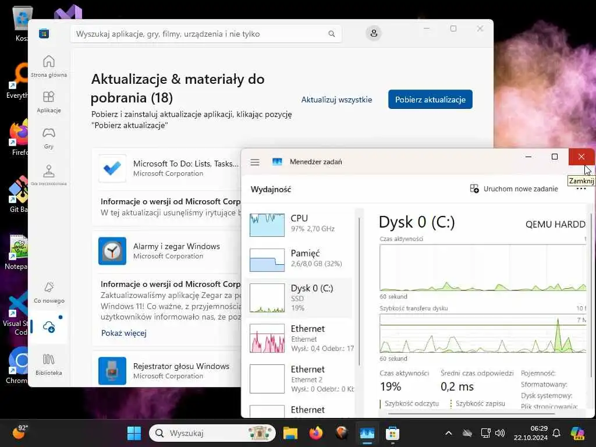Click Uruchom nowe zadanie button
The width and height of the screenshot is (596, 447).
(514, 189)
